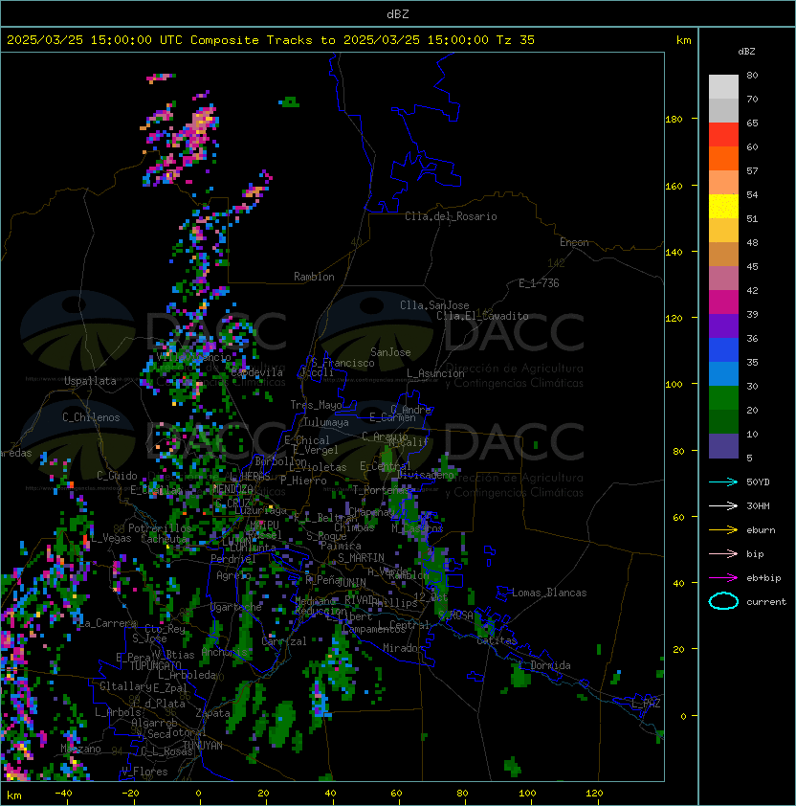
Task: Select the red swatch between 65 and 60
Action: [x=723, y=135]
